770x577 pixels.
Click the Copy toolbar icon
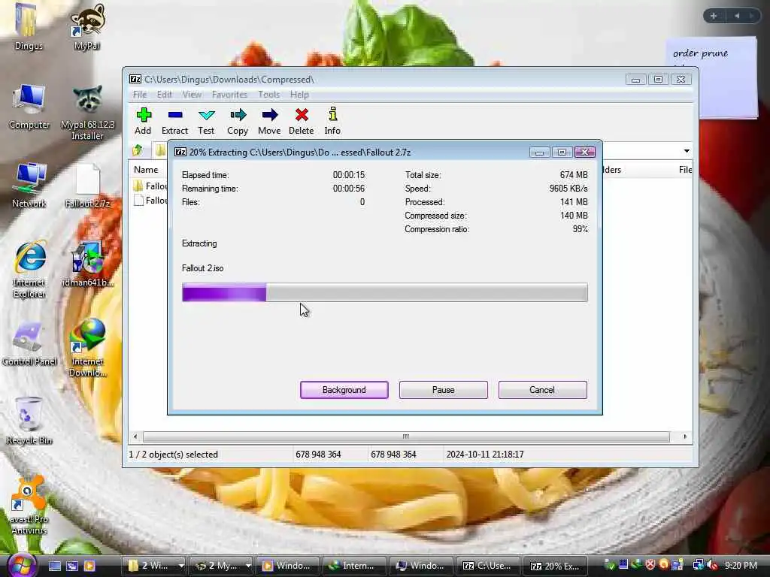pos(238,121)
